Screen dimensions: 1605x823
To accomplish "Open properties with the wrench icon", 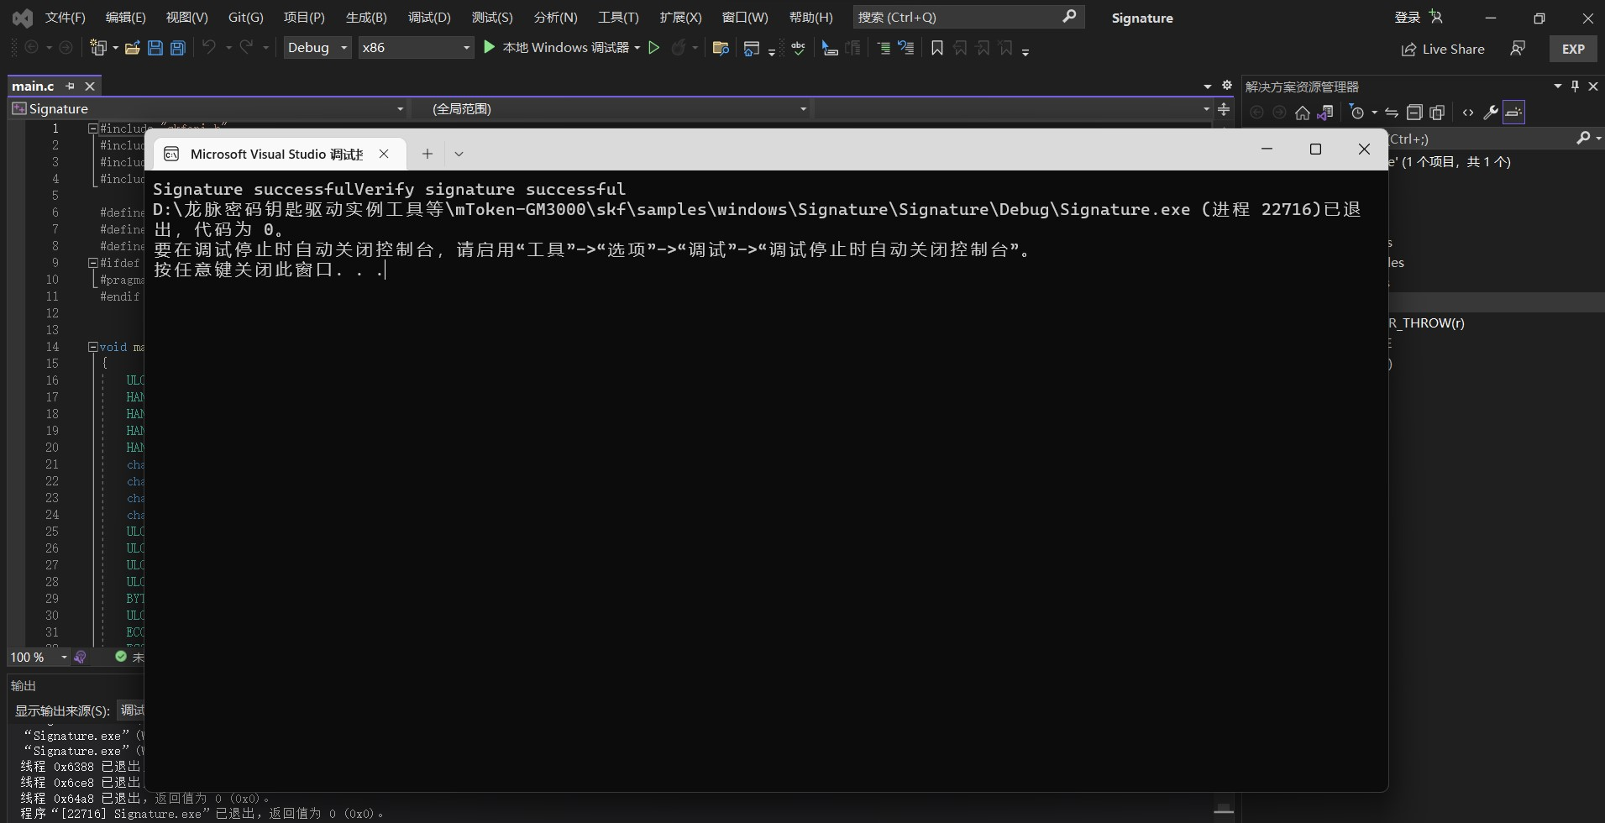I will (x=1491, y=113).
